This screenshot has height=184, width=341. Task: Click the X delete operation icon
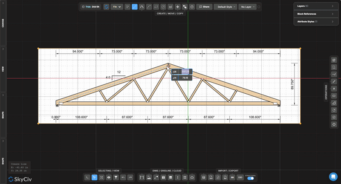334,89
